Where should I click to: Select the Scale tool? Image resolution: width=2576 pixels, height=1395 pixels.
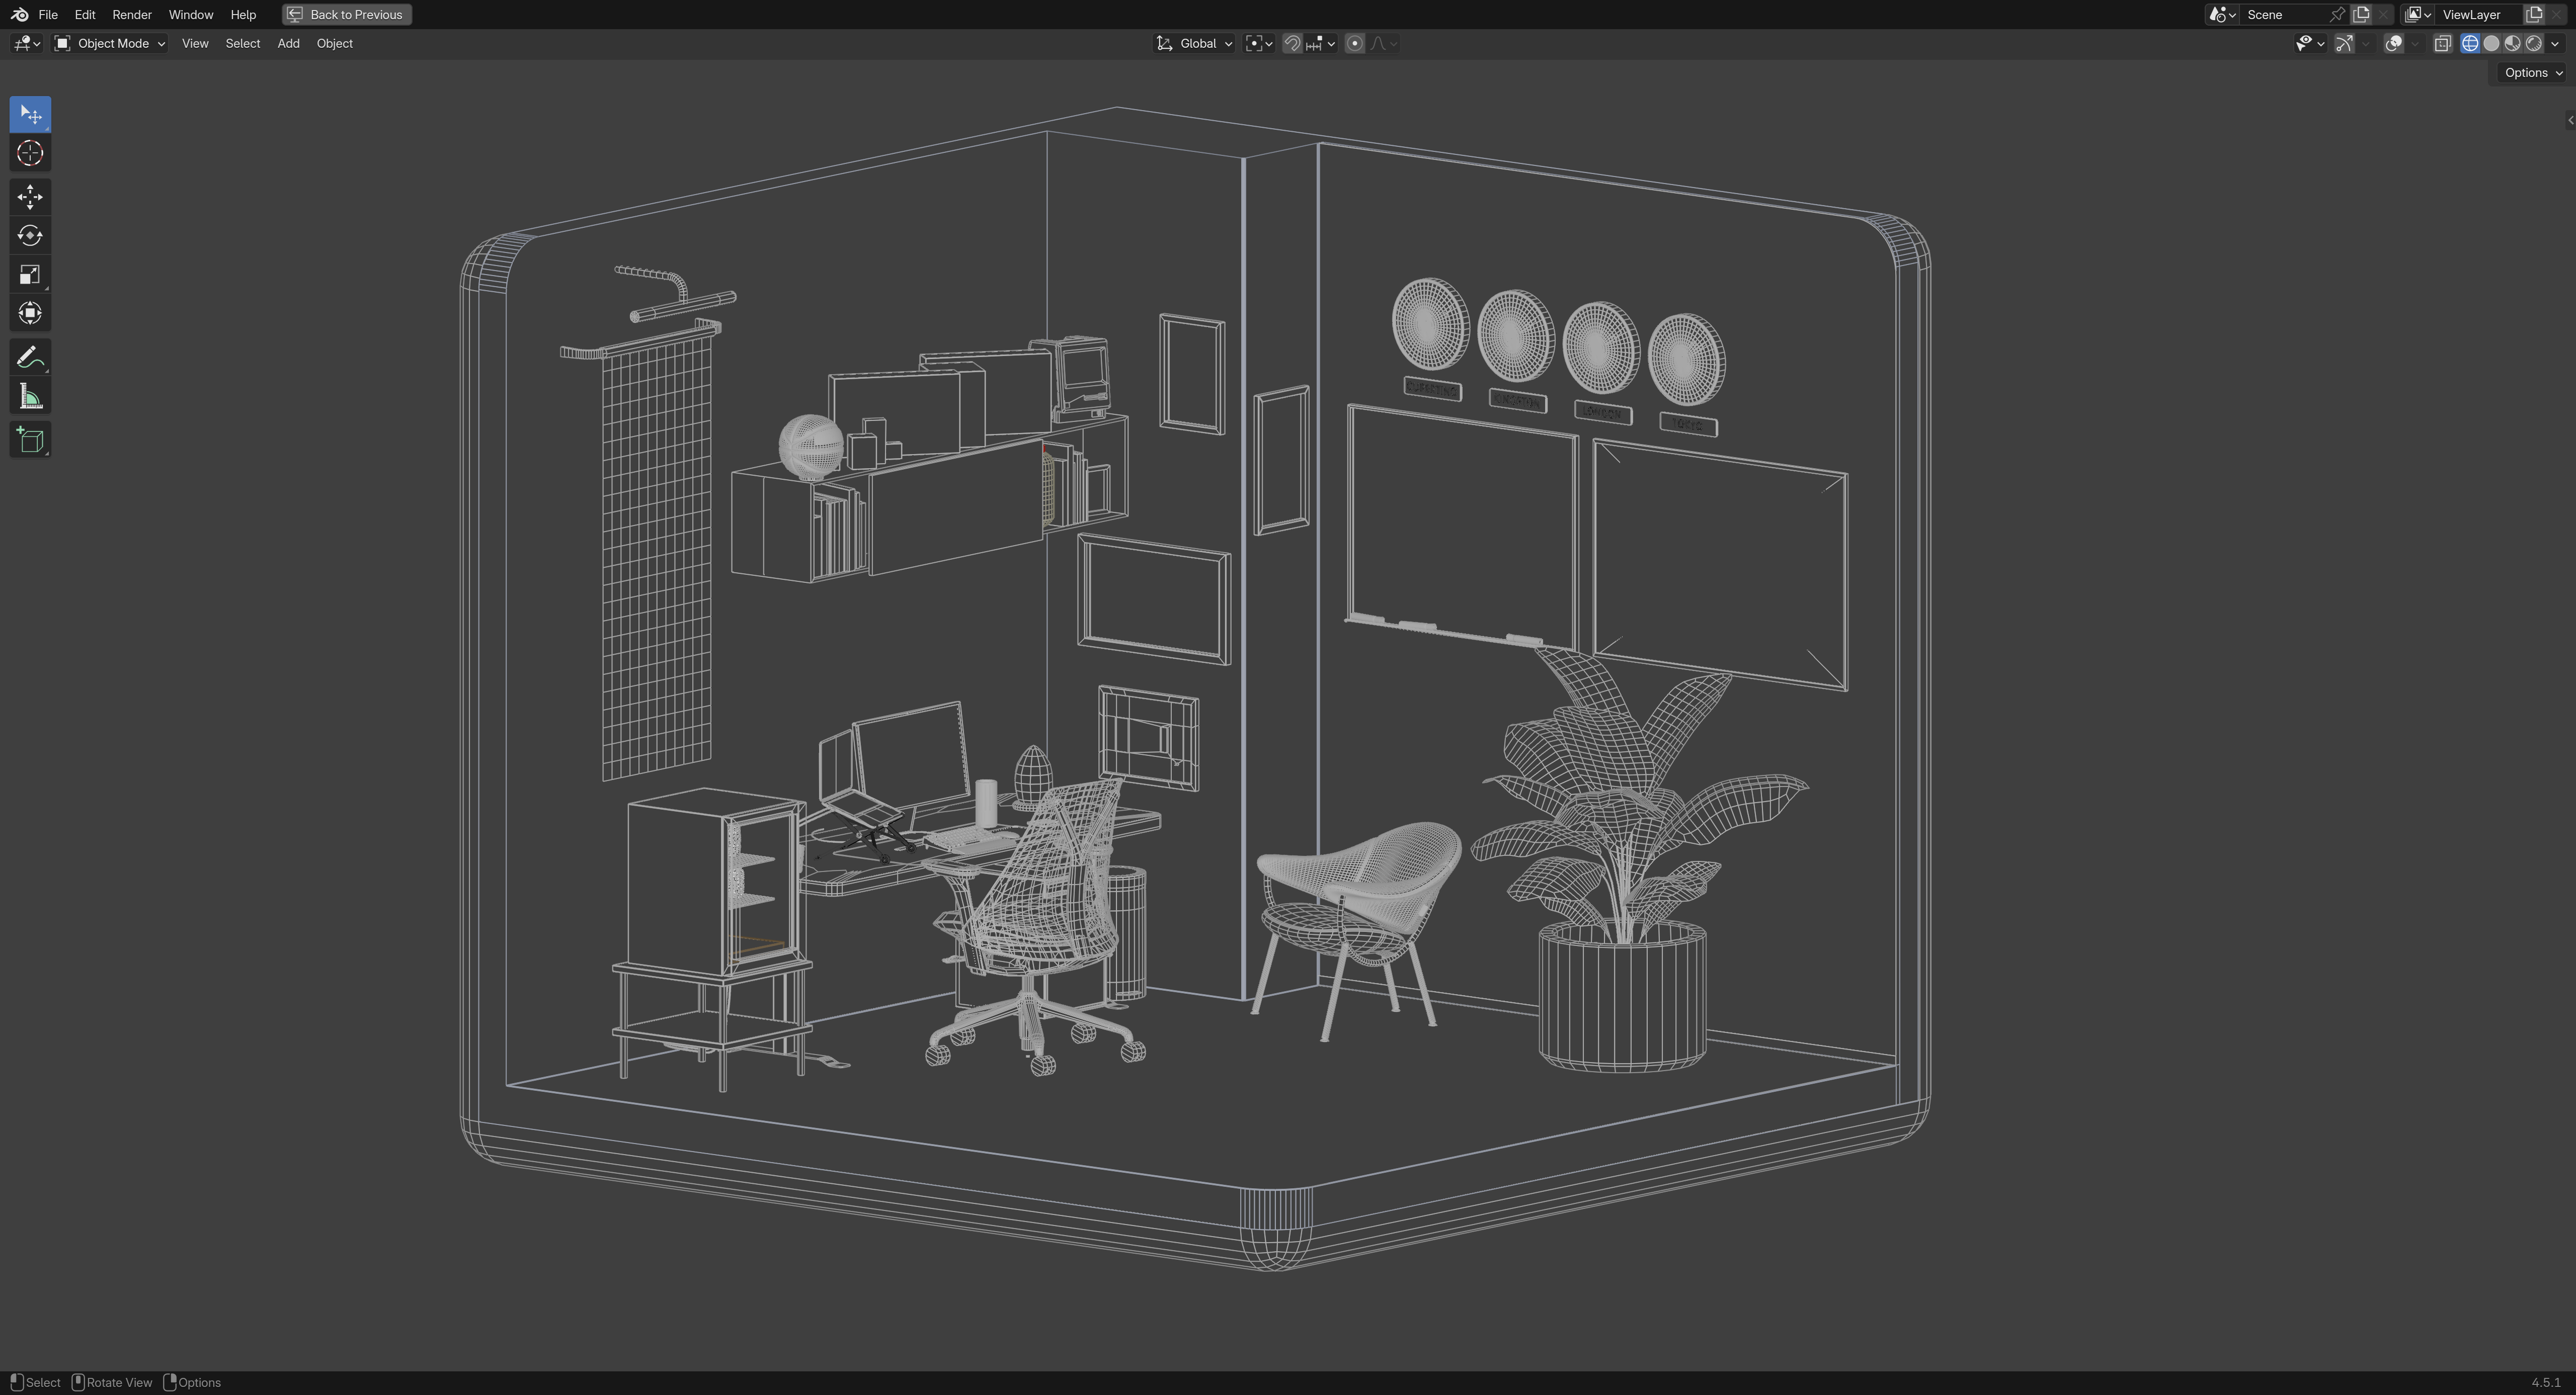30,275
